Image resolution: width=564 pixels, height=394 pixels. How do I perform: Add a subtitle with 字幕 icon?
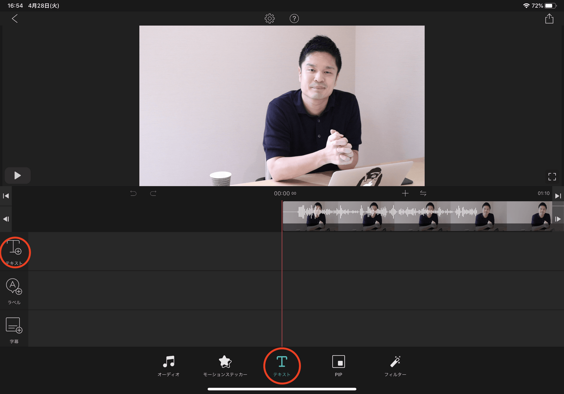(x=14, y=330)
